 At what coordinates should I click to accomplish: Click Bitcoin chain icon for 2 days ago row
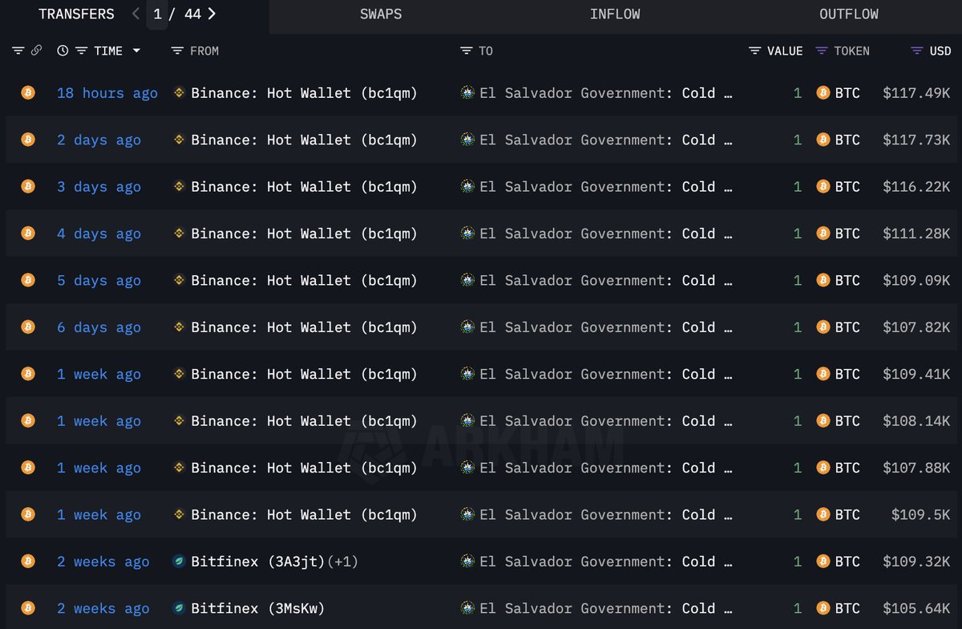click(28, 140)
